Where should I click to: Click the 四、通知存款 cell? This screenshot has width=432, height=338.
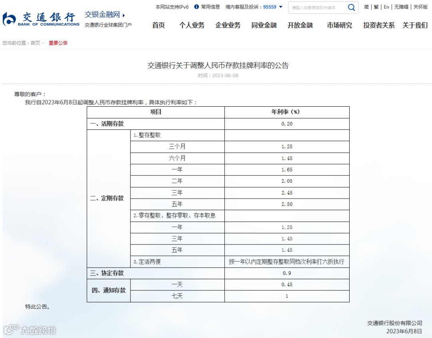[x=108, y=290]
